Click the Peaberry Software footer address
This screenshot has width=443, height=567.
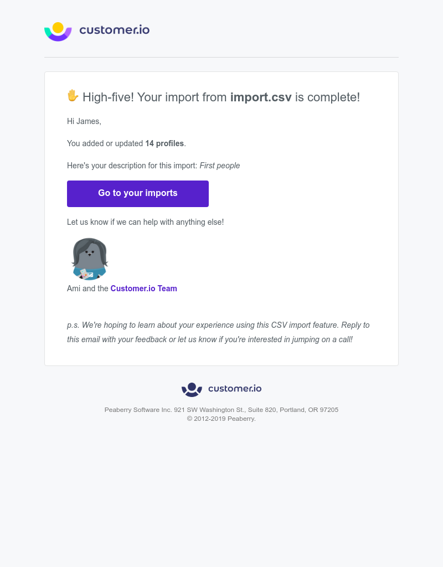(221, 410)
